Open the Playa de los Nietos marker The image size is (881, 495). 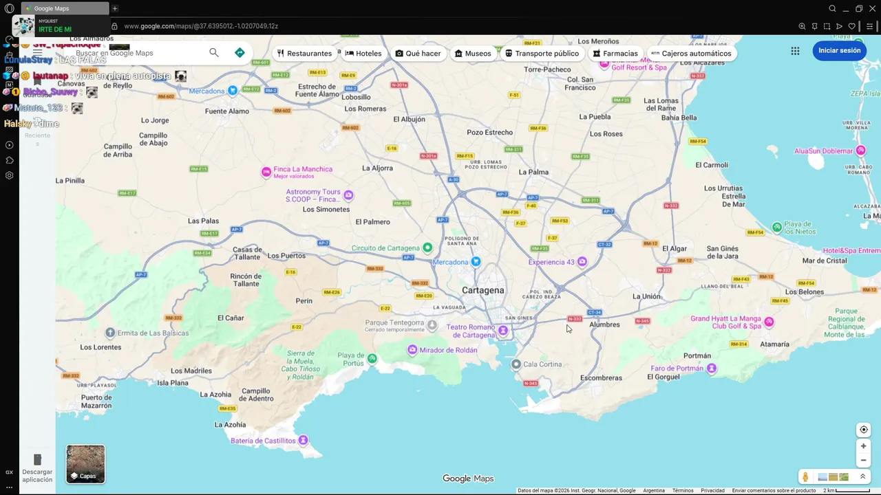pyautogui.click(x=777, y=227)
